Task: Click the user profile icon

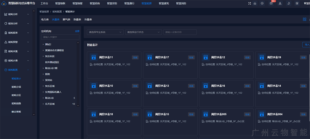Action: pyautogui.click(x=280, y=3)
